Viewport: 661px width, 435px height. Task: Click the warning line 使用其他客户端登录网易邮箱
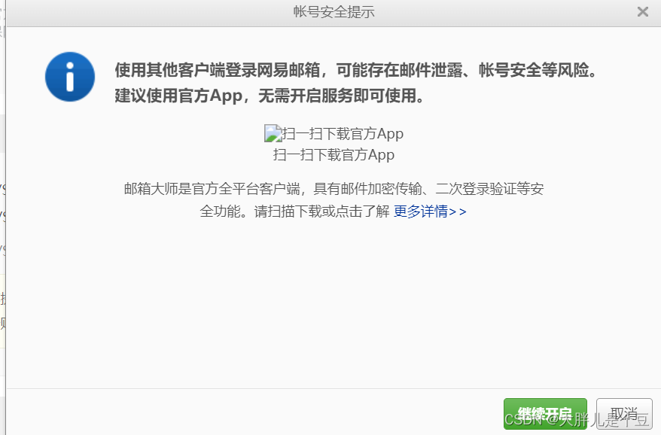[218, 70]
